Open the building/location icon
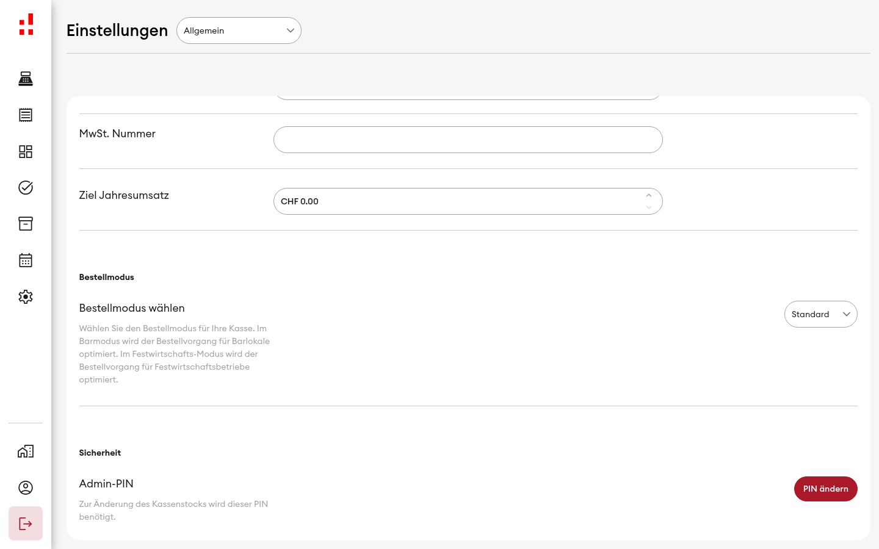Viewport: 879px width, 549px height. point(26,451)
